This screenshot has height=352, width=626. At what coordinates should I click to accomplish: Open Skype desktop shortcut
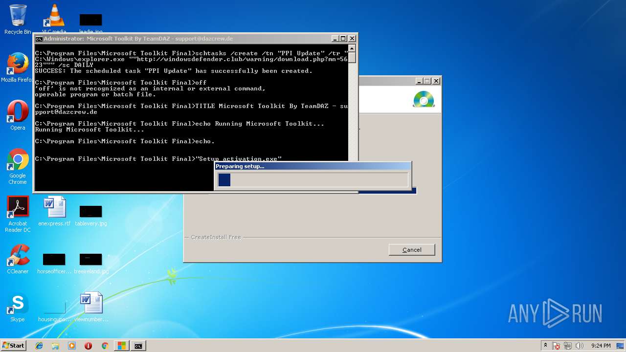coord(18,307)
